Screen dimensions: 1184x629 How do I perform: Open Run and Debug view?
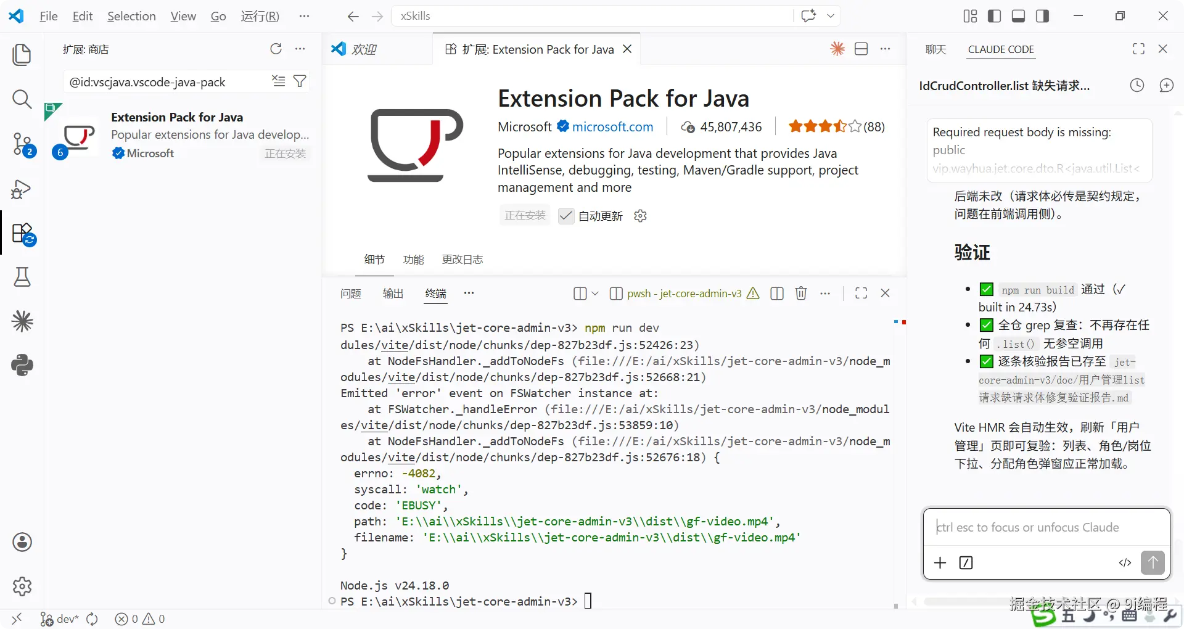pyautogui.click(x=22, y=189)
